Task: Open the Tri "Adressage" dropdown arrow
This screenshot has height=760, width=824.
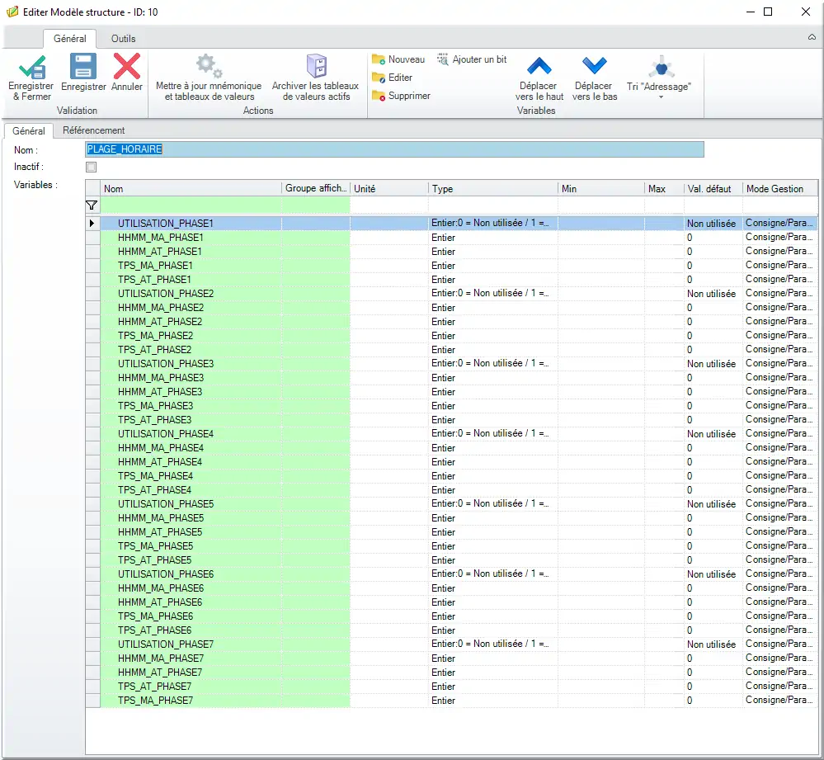Action: coord(661,97)
